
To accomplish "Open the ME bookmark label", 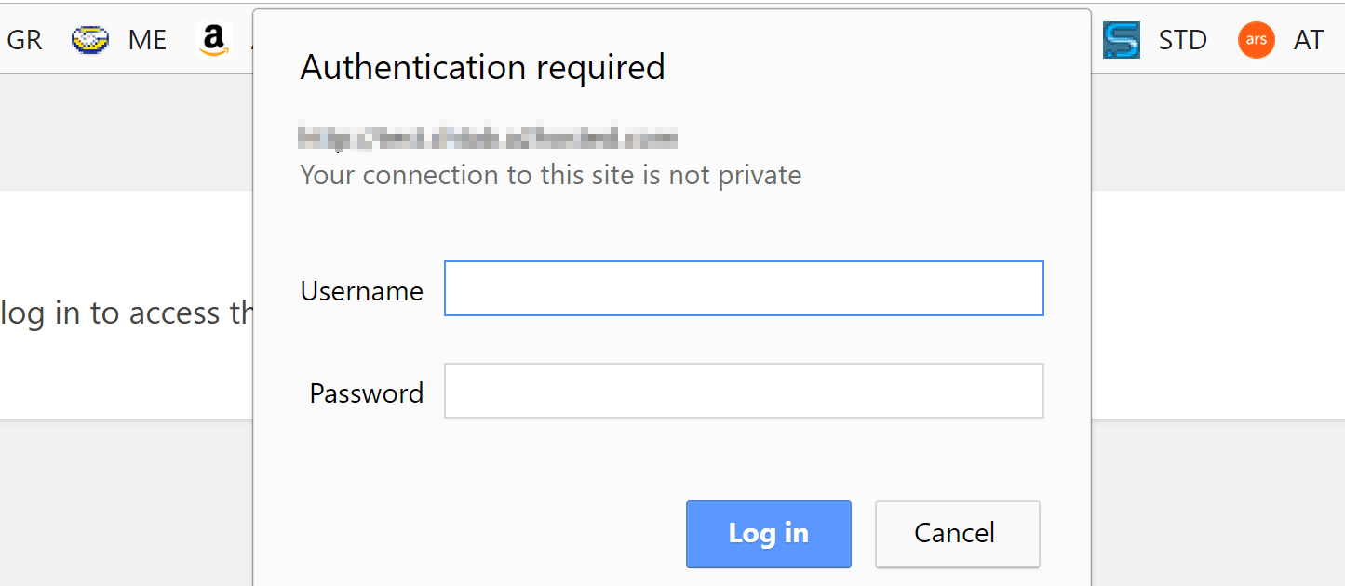I will (147, 40).
